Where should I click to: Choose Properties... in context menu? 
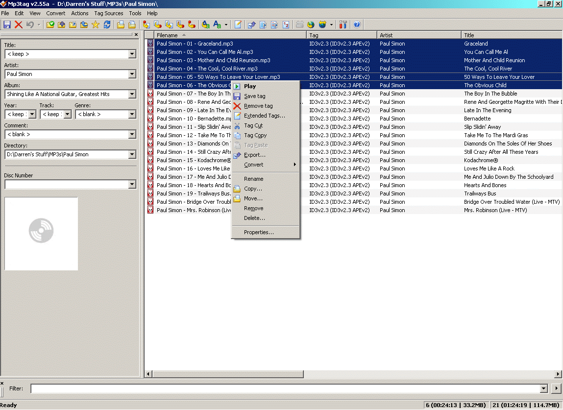click(x=266, y=232)
